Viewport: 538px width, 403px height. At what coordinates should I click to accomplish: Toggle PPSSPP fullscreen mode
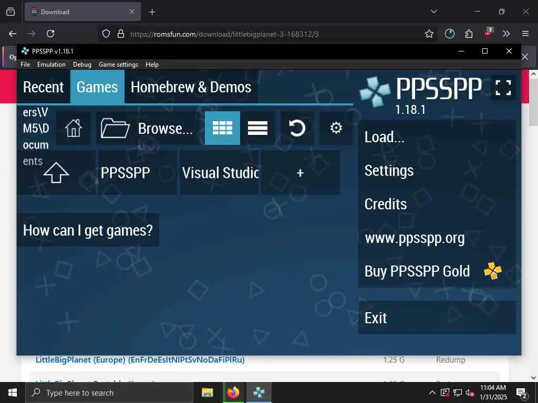[x=503, y=88]
